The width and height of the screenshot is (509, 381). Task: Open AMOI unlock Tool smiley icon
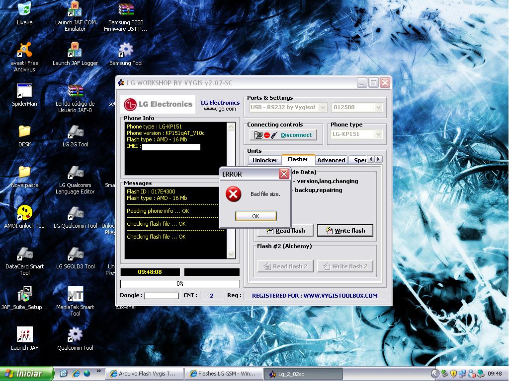tap(24, 213)
